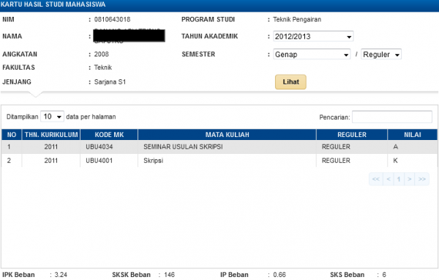439x280 pixels.
Task: Sort by MATA KULIAH column header
Action: pos(227,135)
